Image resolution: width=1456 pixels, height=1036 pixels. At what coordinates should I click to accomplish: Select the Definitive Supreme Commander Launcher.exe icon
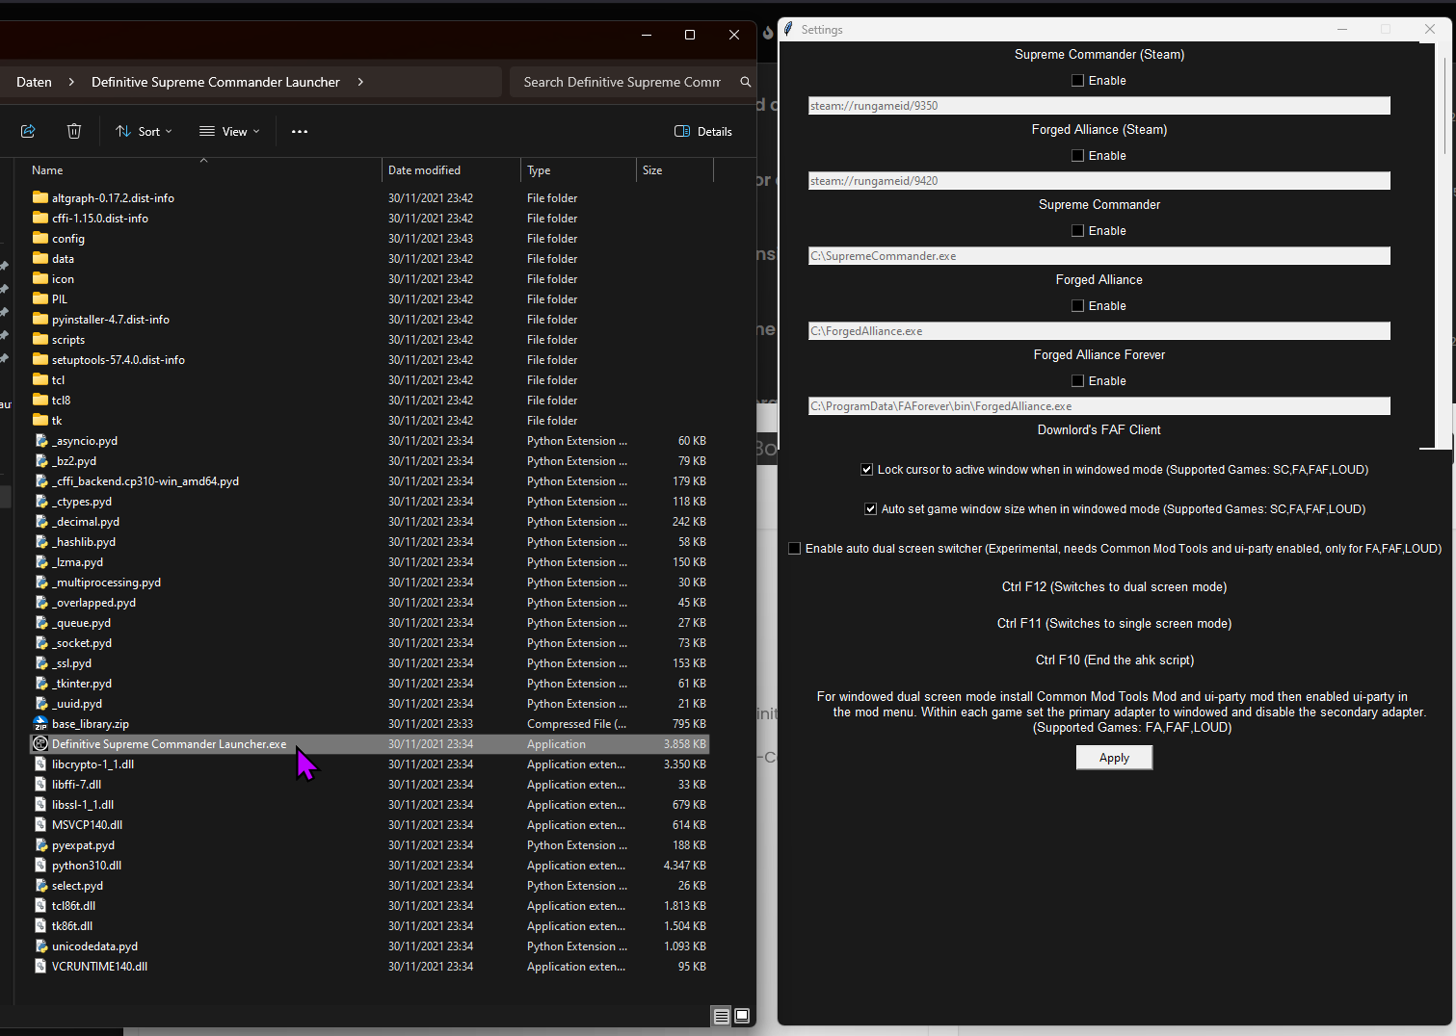40,743
